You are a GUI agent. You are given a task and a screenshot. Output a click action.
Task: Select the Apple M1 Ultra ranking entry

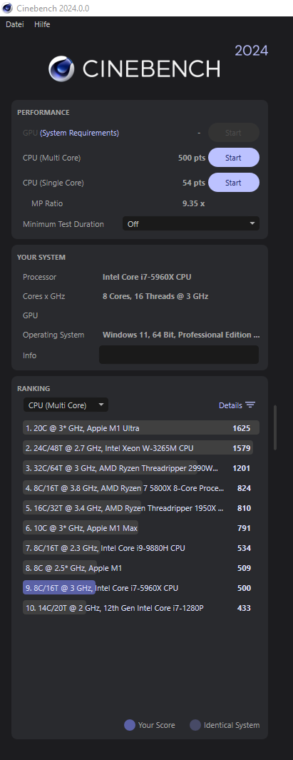point(141,428)
